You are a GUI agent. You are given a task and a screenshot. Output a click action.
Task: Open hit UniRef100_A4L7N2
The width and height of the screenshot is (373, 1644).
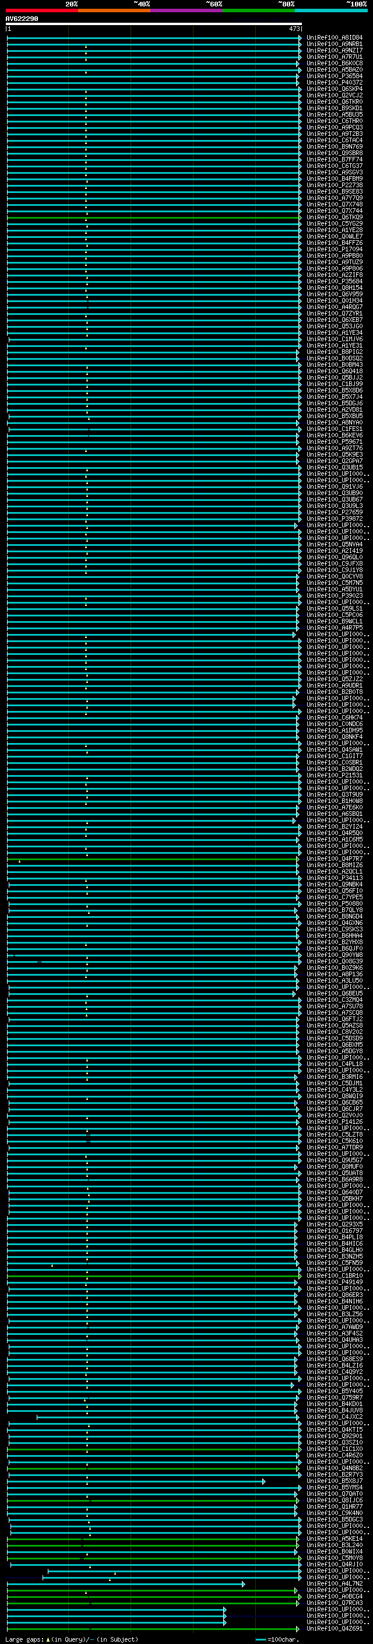point(335,1584)
